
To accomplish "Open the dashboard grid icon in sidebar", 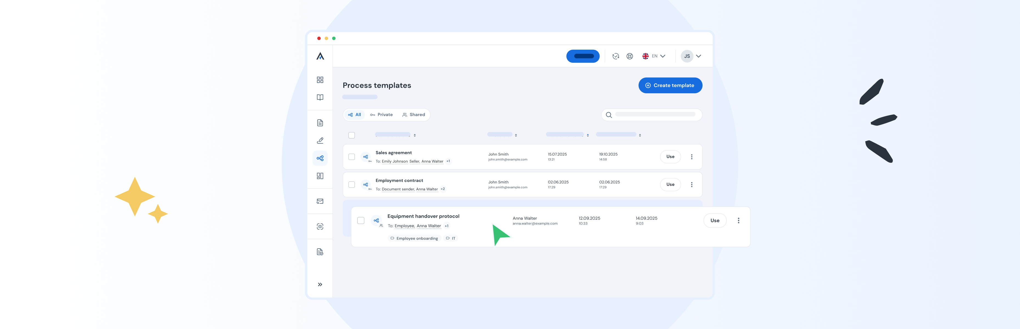I will [x=320, y=80].
